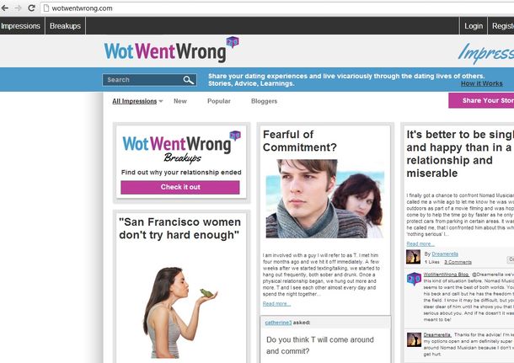Click into the Search input field
The image size is (514, 363).
(143, 80)
